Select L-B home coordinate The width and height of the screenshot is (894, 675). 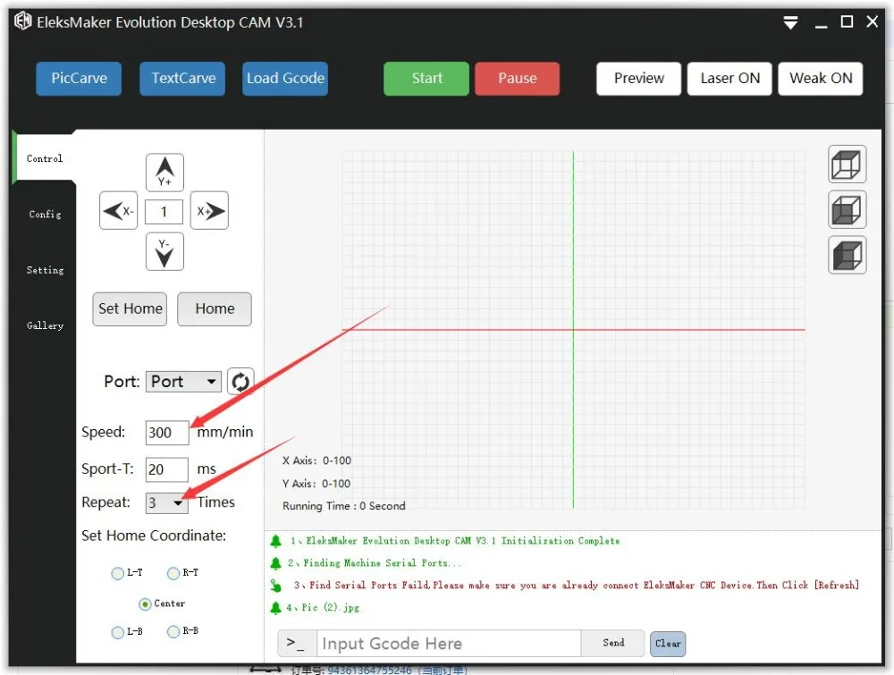tap(117, 632)
